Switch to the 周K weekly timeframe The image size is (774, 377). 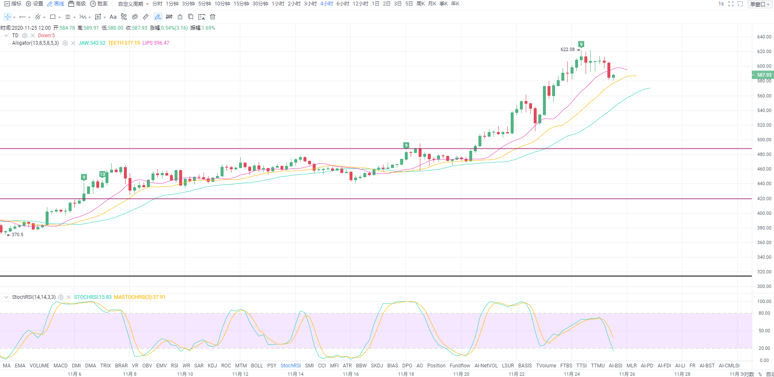421,4
